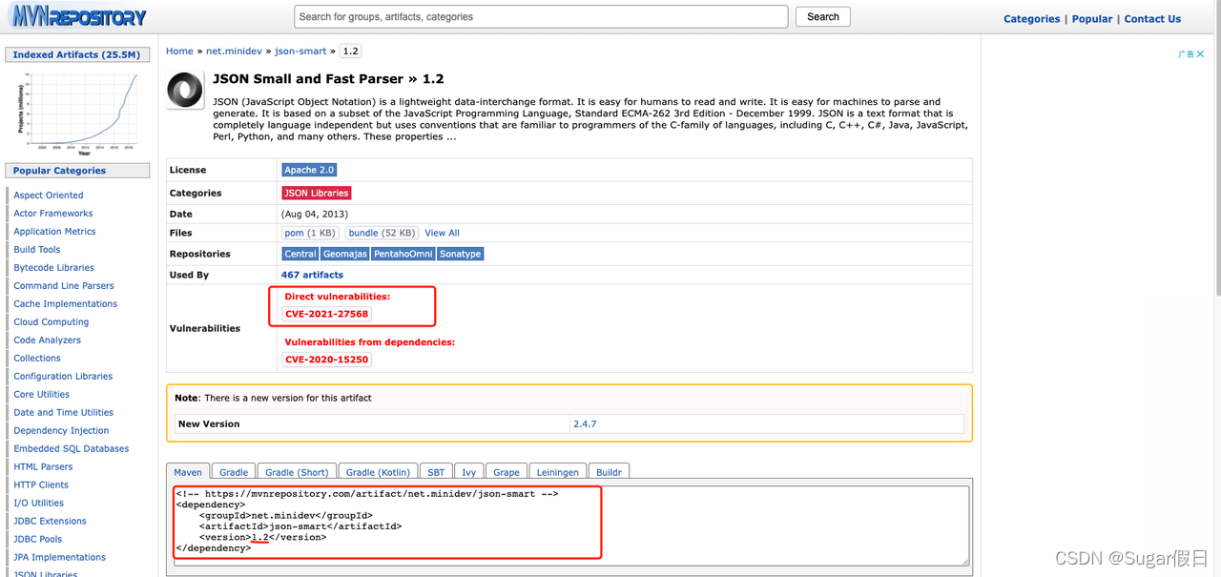The width and height of the screenshot is (1221, 577).
Task: Open the JSON Libraries category badge
Action: pos(317,193)
